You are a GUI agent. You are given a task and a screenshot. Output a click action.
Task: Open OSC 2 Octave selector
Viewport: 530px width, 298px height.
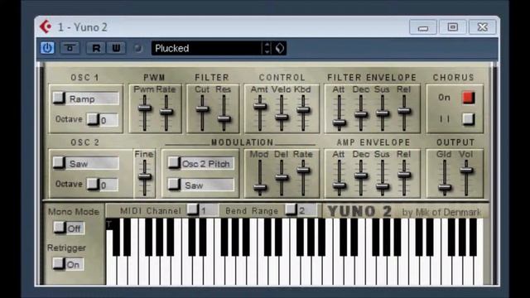(103, 185)
